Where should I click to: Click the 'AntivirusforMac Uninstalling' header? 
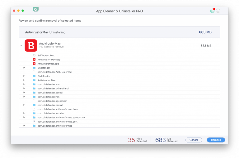[x=45, y=32]
